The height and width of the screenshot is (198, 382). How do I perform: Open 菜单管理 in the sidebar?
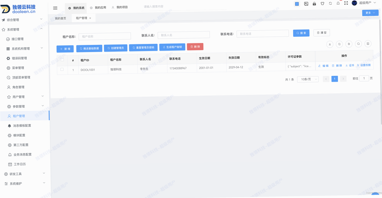(x=18, y=68)
